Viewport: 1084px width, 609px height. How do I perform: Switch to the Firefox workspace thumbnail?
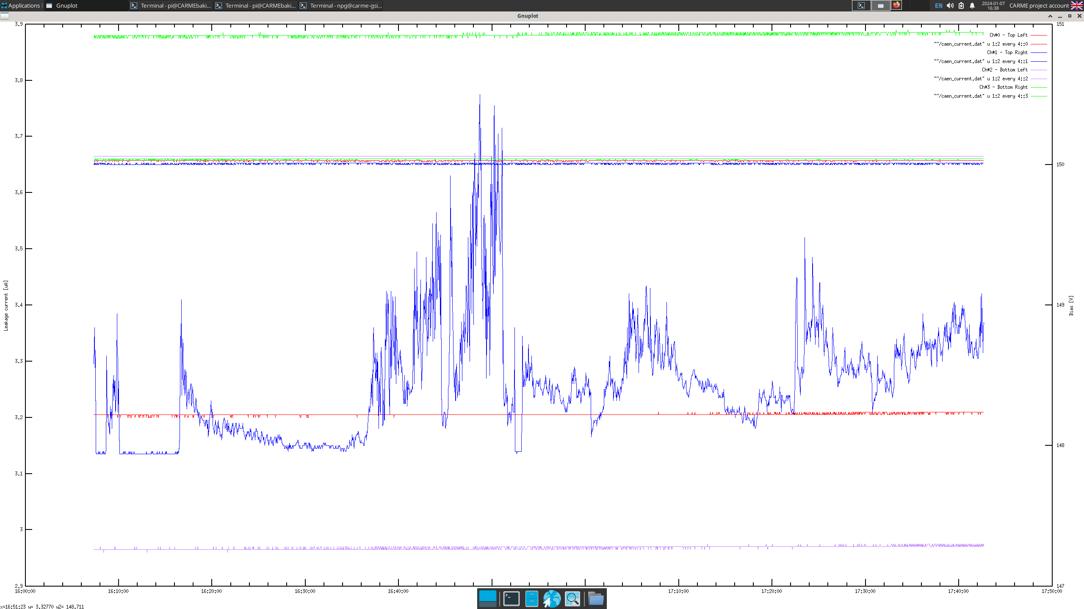(896, 5)
